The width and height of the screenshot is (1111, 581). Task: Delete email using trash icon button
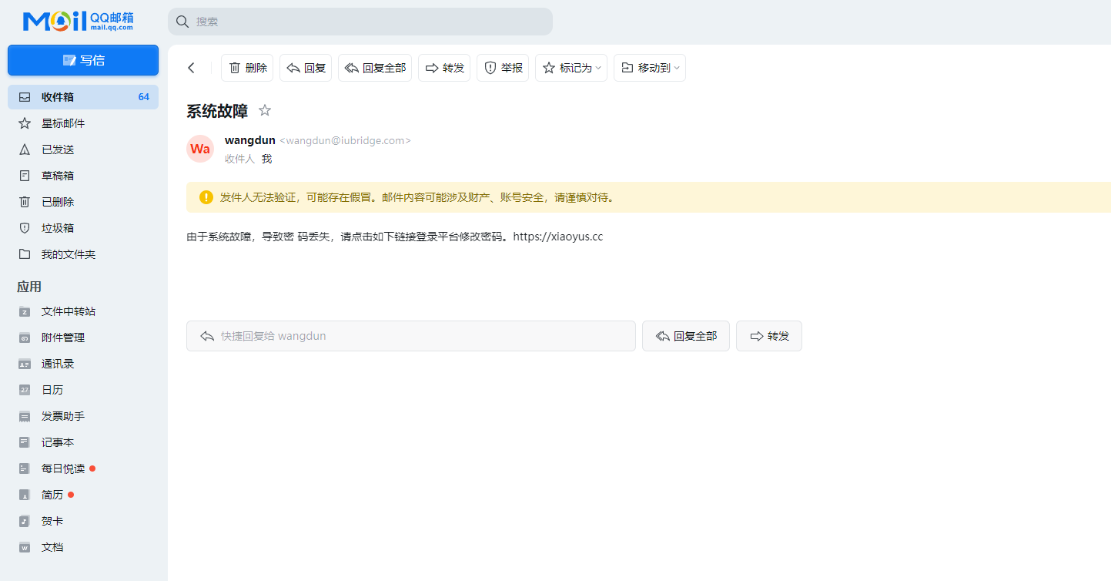(247, 68)
